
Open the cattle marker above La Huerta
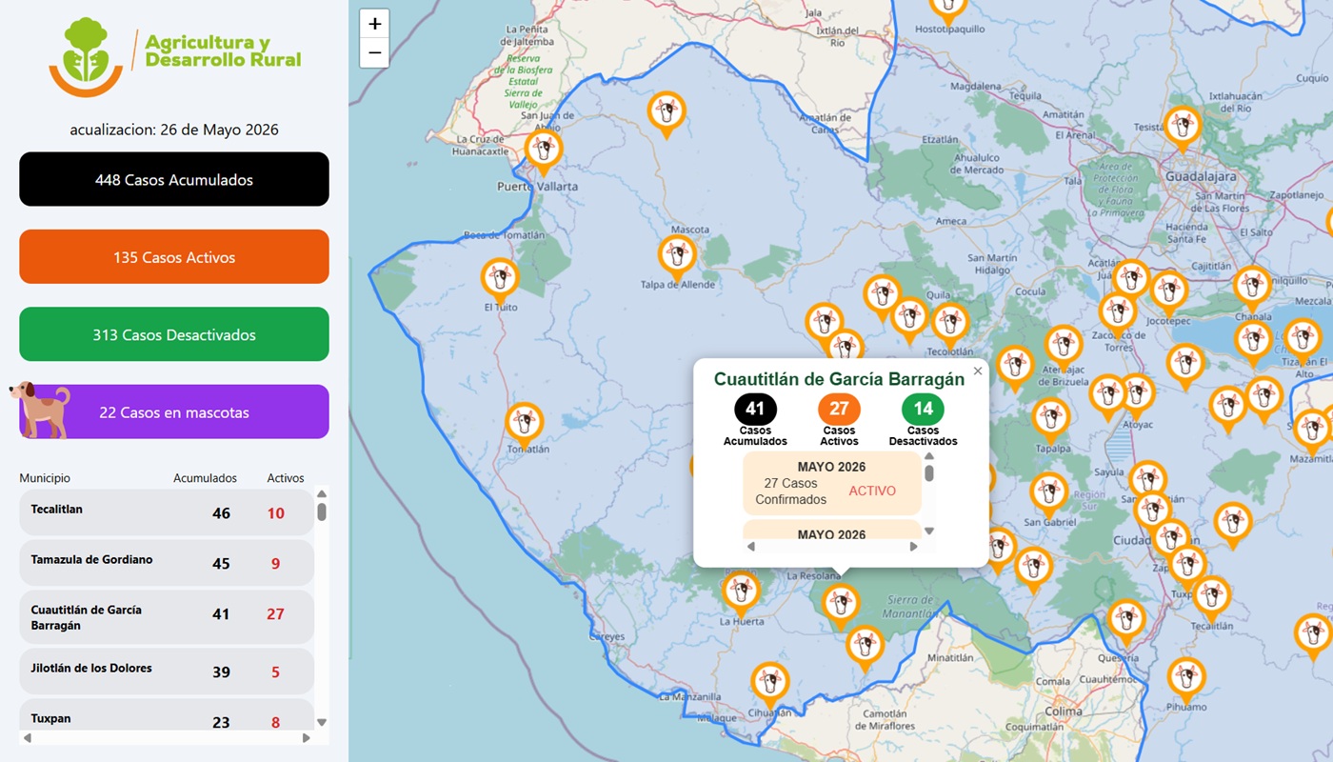[x=741, y=593]
